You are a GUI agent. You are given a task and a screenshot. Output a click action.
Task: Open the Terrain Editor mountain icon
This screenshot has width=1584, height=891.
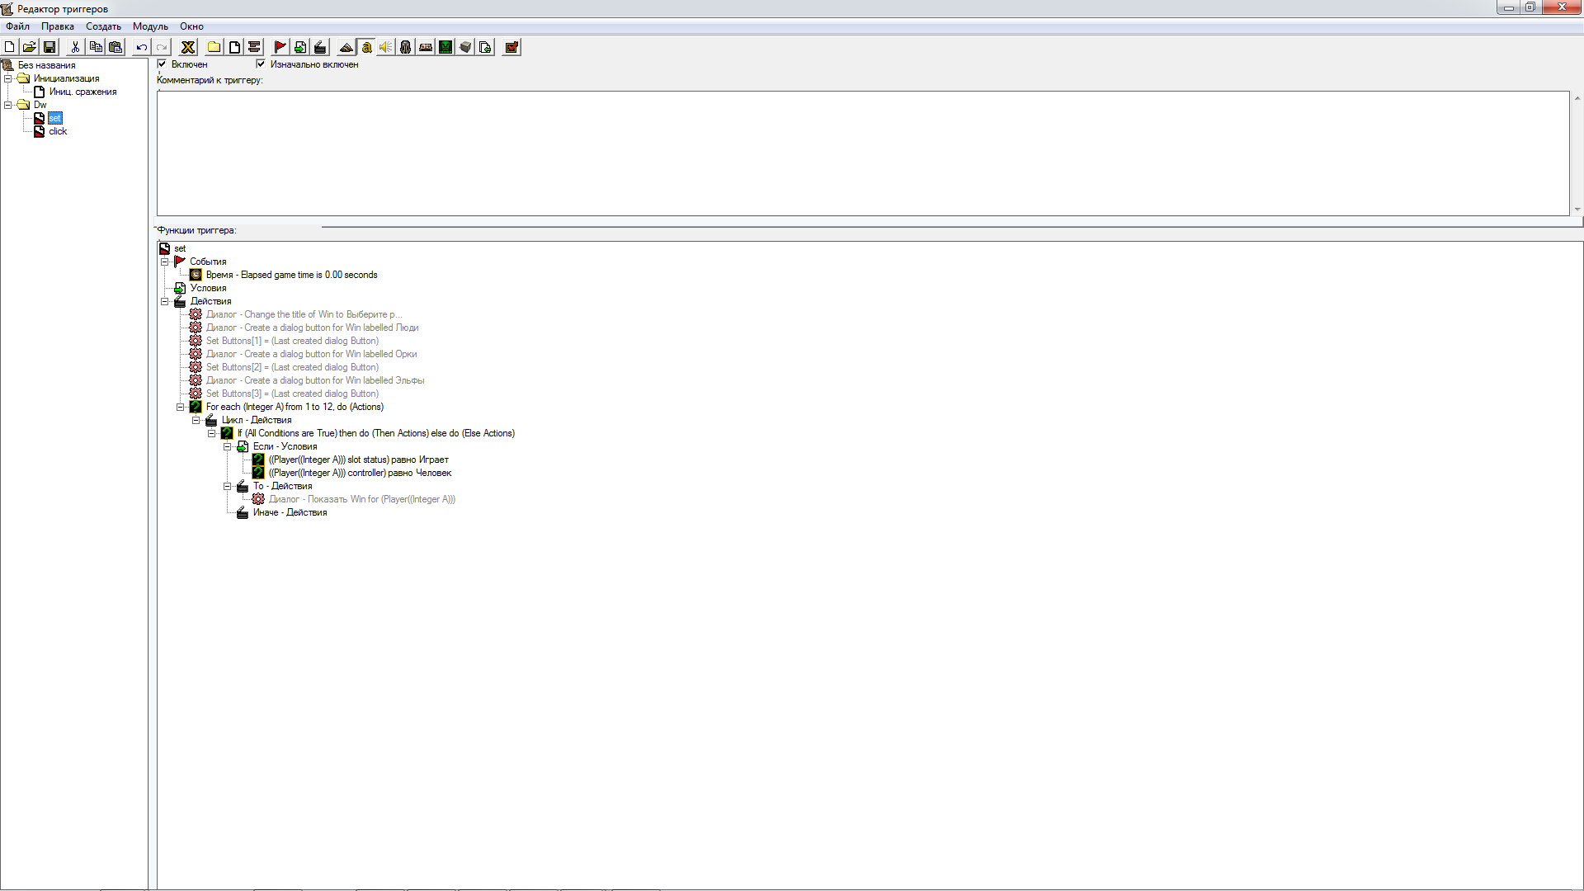(346, 47)
